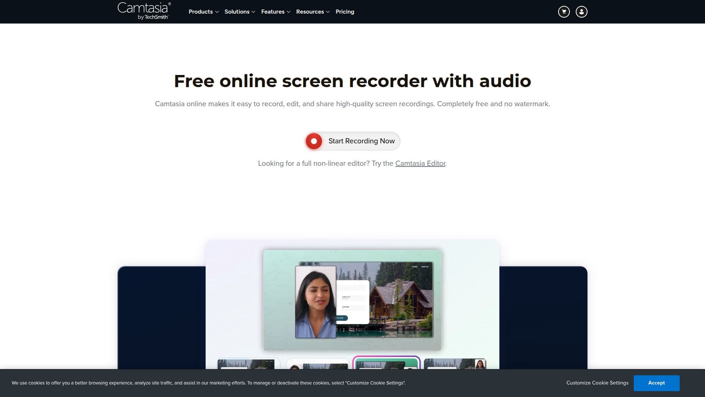This screenshot has width=705, height=397.
Task: Click Start Recording Now button
Action: [x=352, y=141]
